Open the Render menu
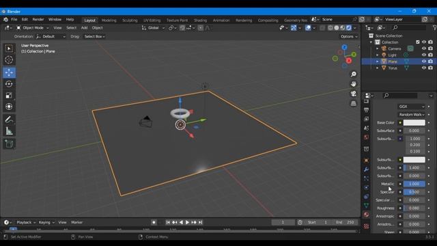The height and width of the screenshot is (246, 437). tap(38, 20)
